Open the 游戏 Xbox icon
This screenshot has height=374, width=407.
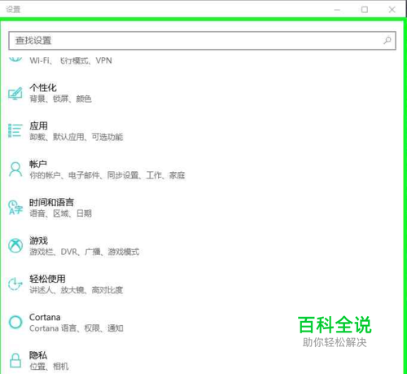click(15, 245)
